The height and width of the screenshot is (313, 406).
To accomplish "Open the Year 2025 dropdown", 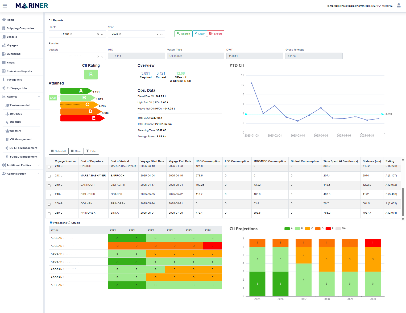I will point(161,34).
